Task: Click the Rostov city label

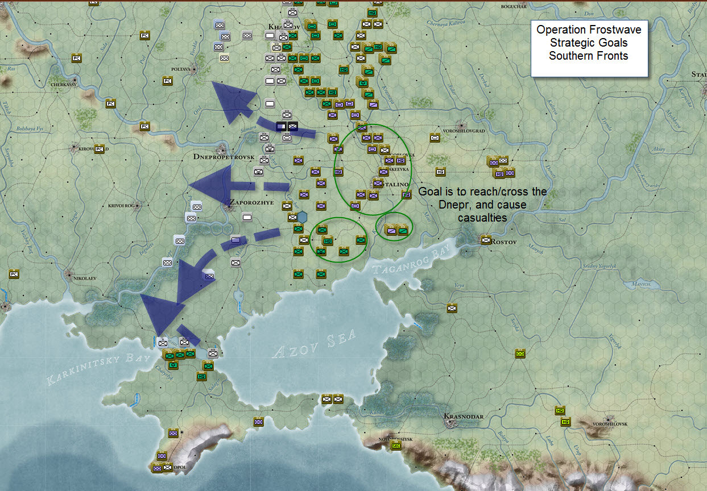Action: 503,242
